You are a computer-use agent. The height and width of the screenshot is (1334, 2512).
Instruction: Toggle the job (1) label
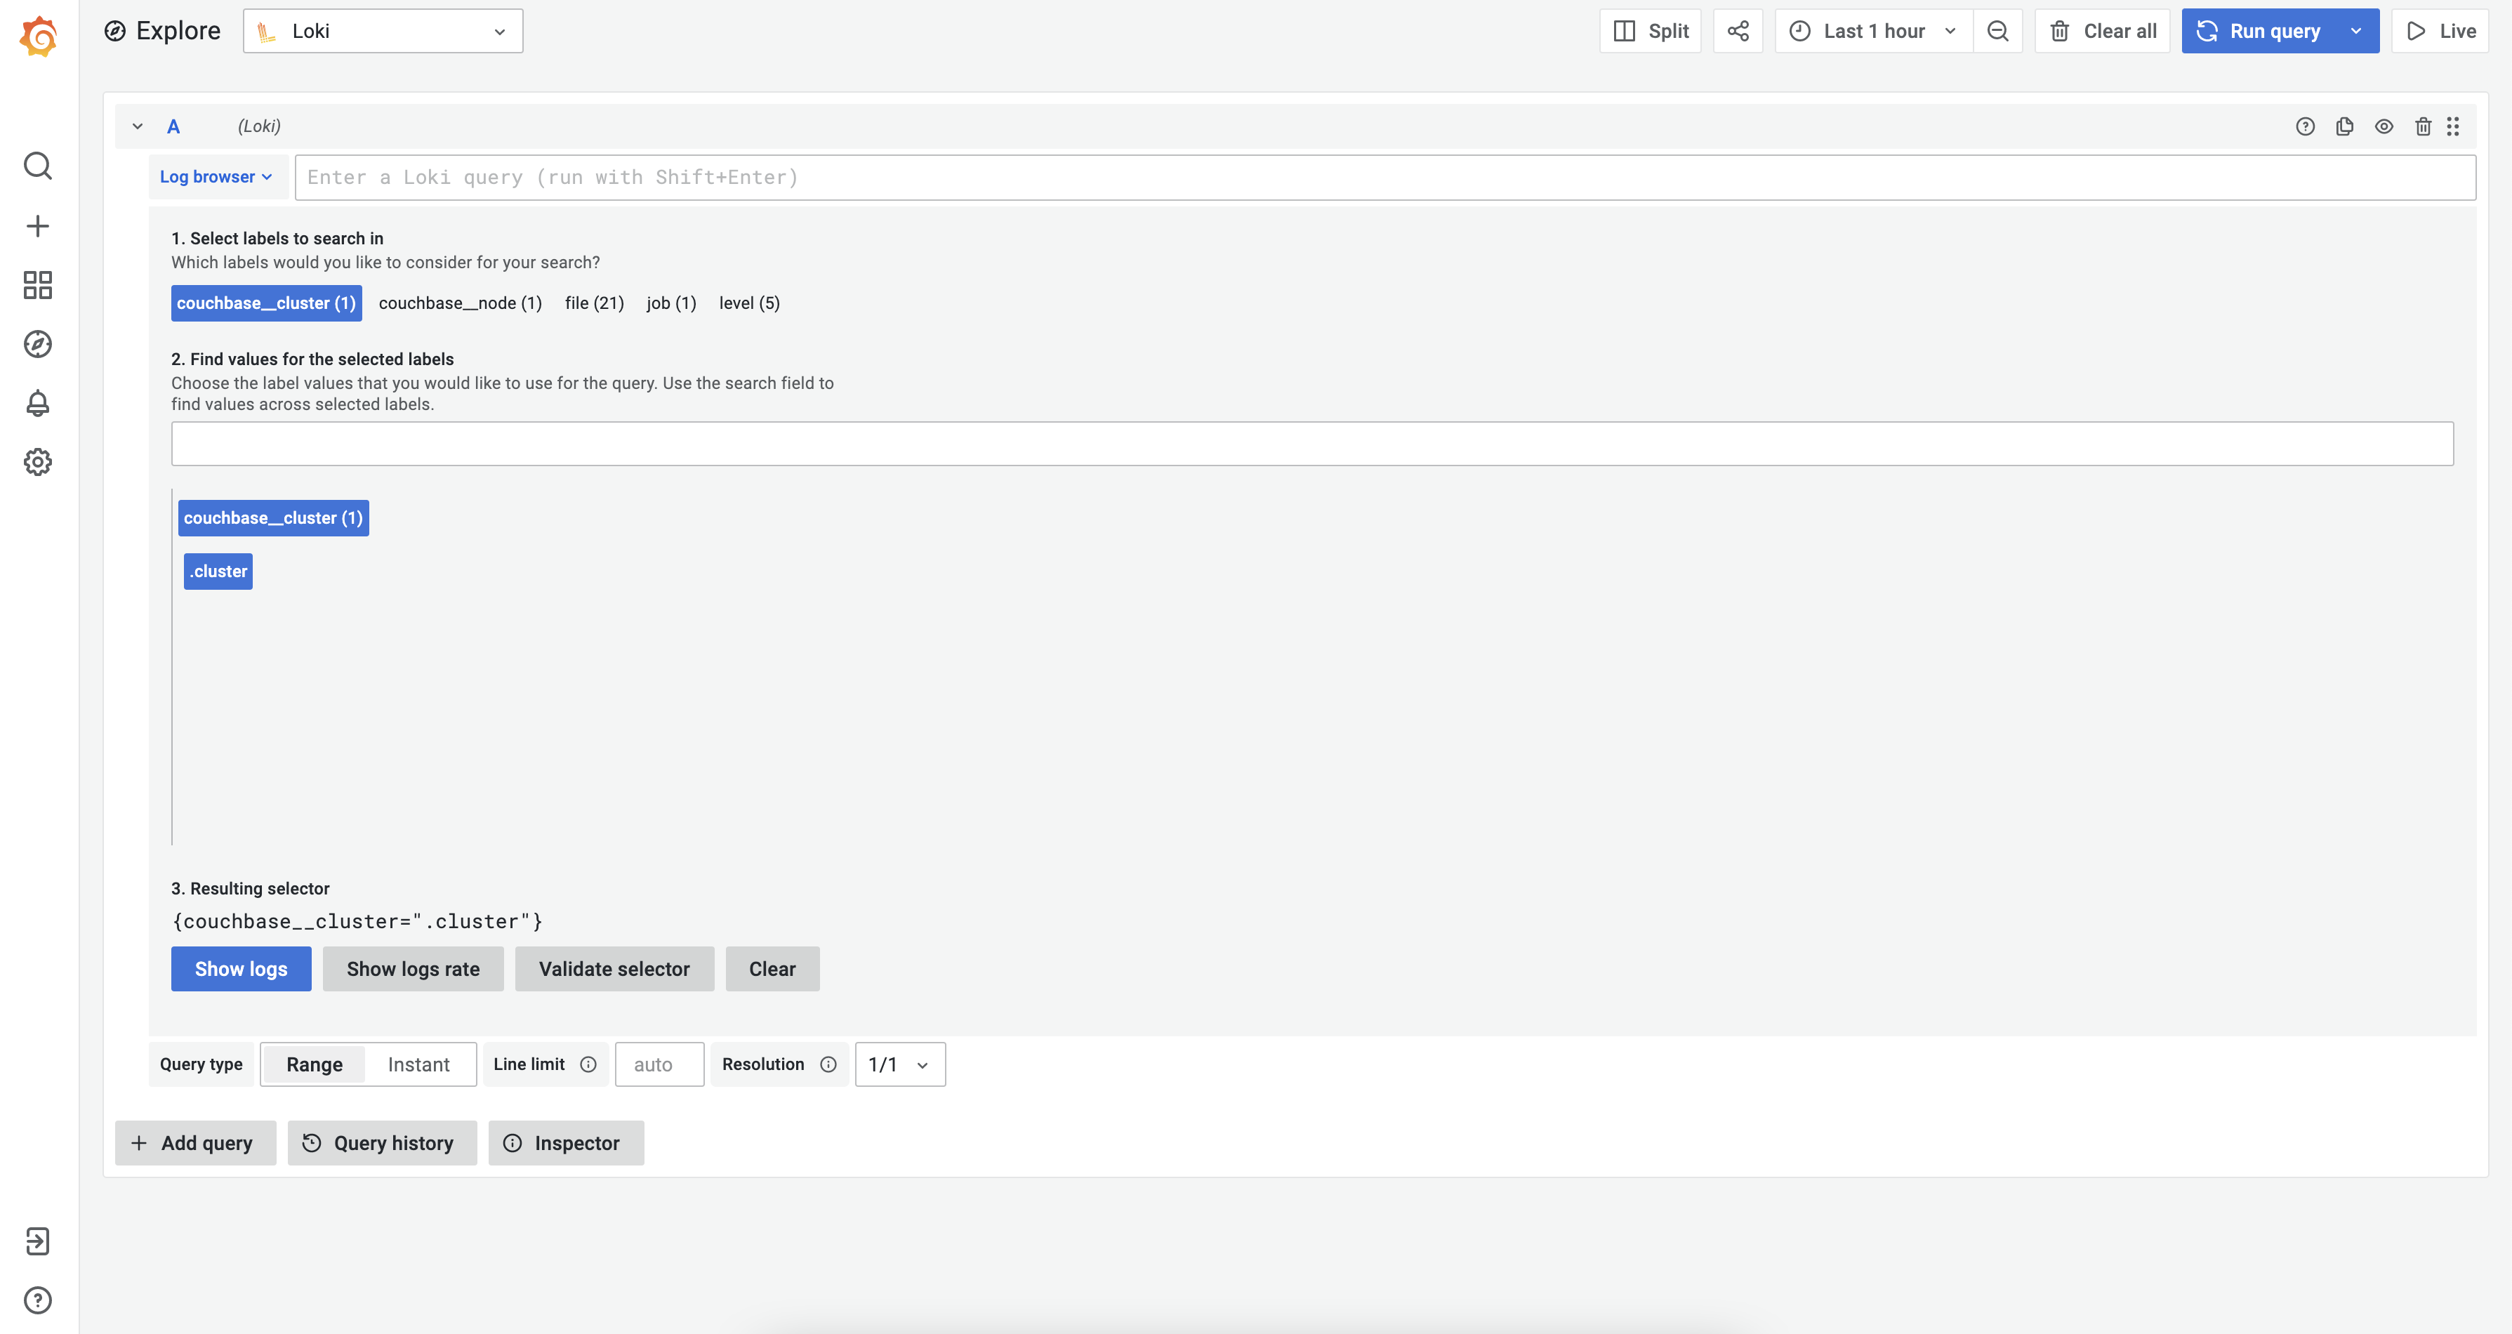(x=672, y=303)
